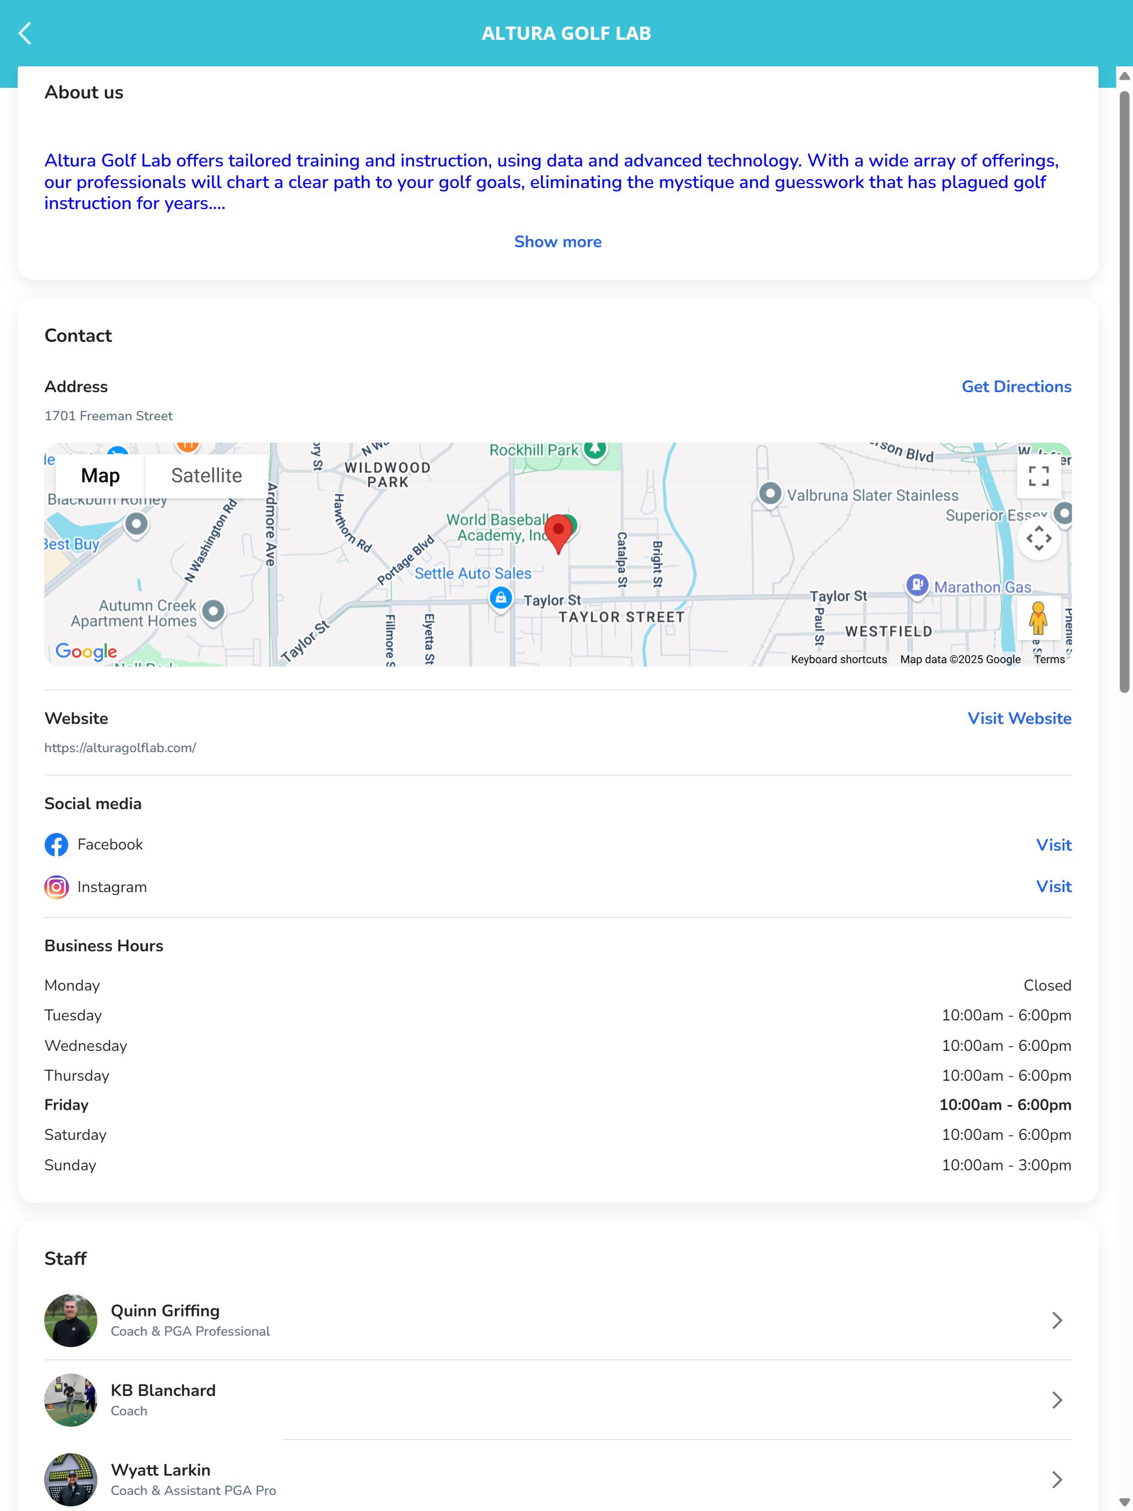This screenshot has width=1133, height=1511.
Task: Open the map camera controls button
Action: click(x=1038, y=538)
